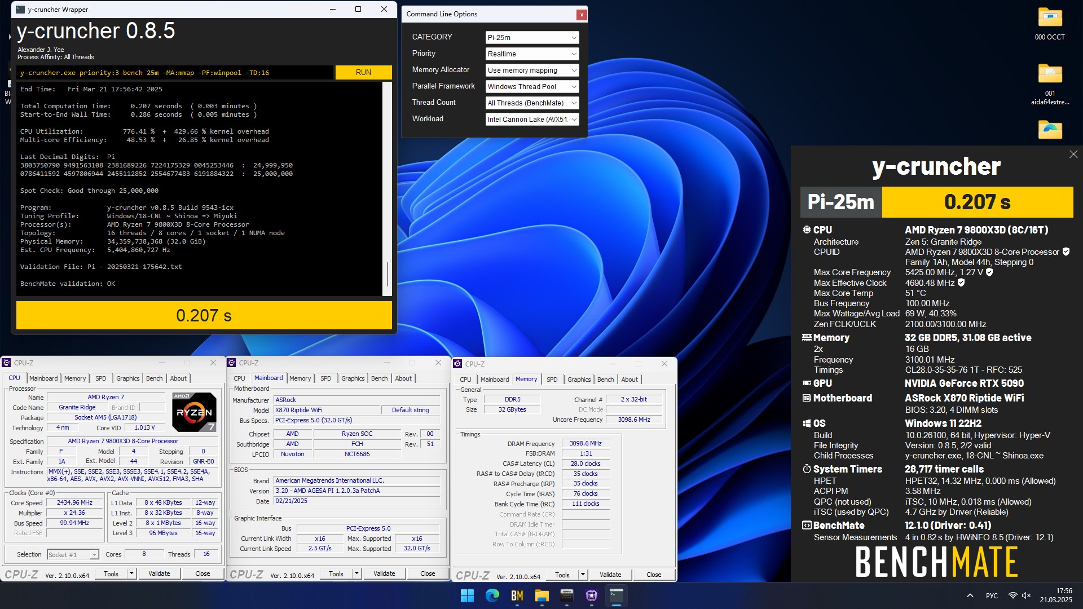Open the CATEGORY dropdown showing Pi-25m
Screen dimensions: 1083x609
(532, 37)
